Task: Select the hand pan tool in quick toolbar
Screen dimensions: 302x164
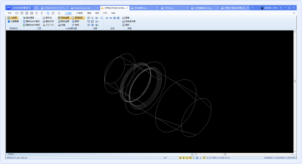Action: 53,13
